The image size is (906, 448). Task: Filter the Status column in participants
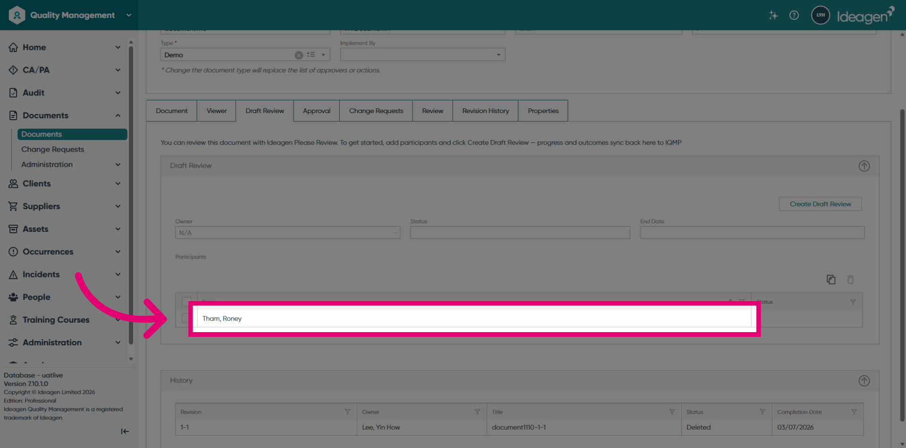853,302
